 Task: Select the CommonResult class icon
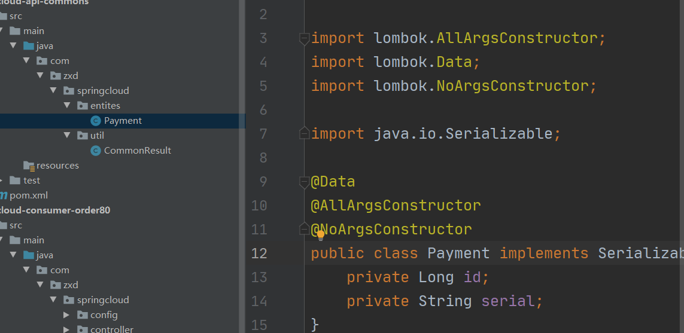click(96, 151)
